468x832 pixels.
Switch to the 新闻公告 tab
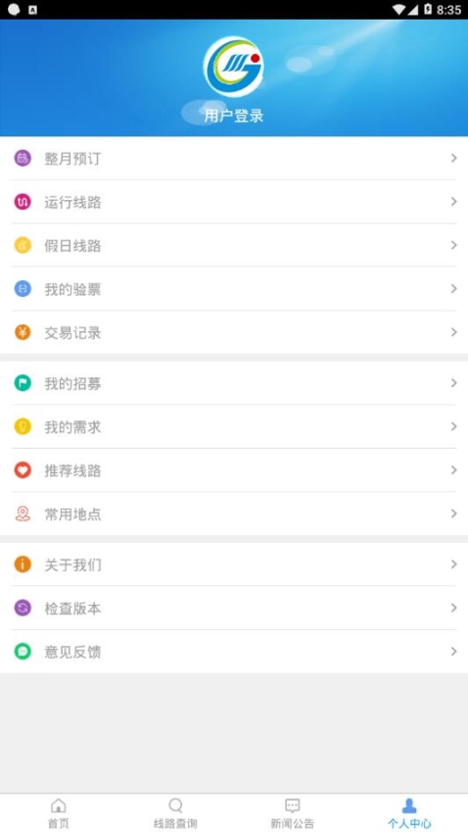[293, 813]
